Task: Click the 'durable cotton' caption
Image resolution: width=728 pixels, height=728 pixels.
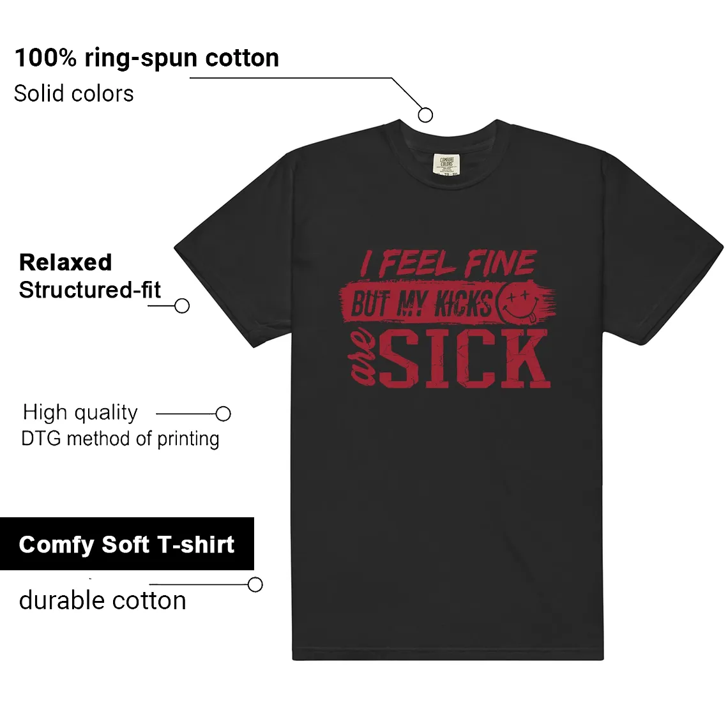Action: pyautogui.click(x=103, y=600)
